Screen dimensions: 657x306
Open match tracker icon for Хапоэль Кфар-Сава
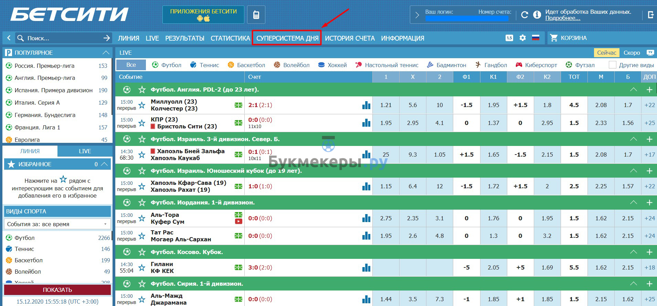(239, 186)
